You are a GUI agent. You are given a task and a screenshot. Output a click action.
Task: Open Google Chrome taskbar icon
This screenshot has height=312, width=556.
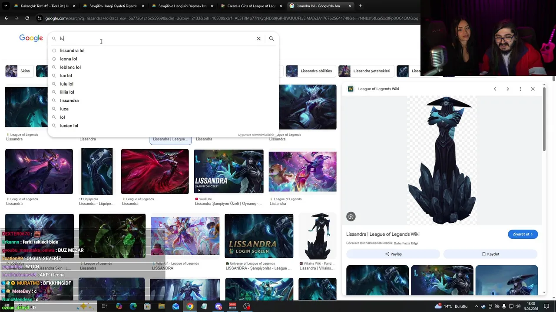point(190,306)
